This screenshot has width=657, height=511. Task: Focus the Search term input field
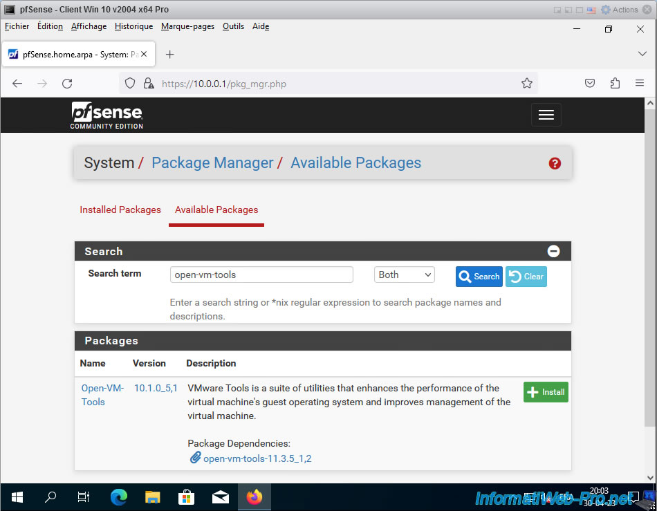(x=261, y=275)
